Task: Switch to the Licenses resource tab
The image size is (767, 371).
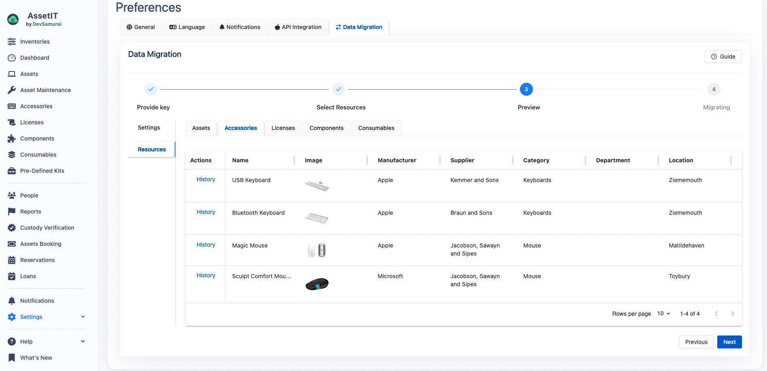Action: 283,128
